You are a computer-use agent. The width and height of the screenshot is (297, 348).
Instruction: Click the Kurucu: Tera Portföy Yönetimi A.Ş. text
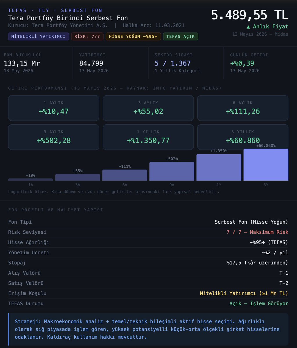pyautogui.click(x=58, y=25)
